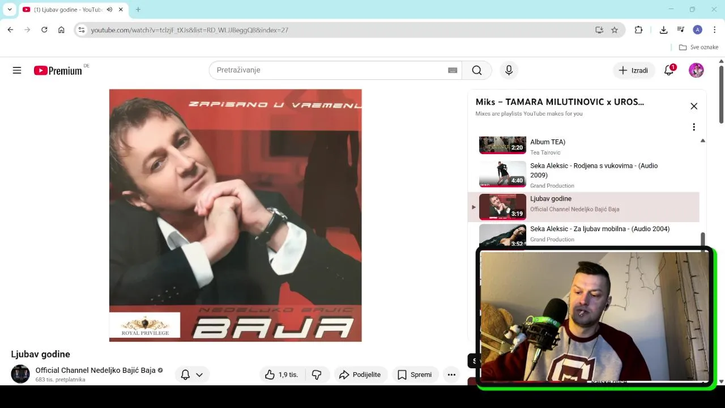The height and width of the screenshot is (408, 725).
Task: Install app icon in address bar
Action: [599, 30]
